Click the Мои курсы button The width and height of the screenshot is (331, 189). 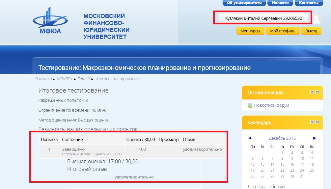tap(250, 31)
